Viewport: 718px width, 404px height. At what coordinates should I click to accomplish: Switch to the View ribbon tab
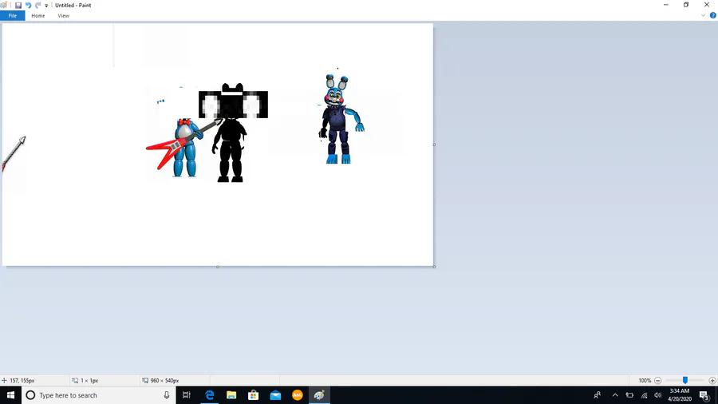click(x=63, y=16)
